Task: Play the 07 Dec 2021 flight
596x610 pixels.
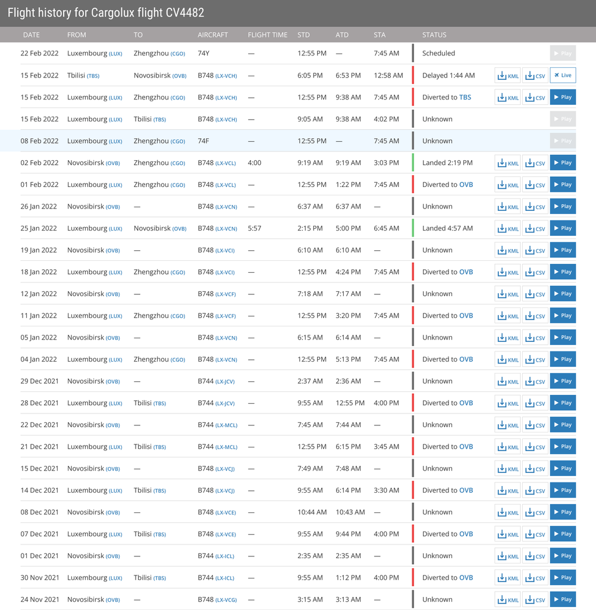Action: pos(563,534)
